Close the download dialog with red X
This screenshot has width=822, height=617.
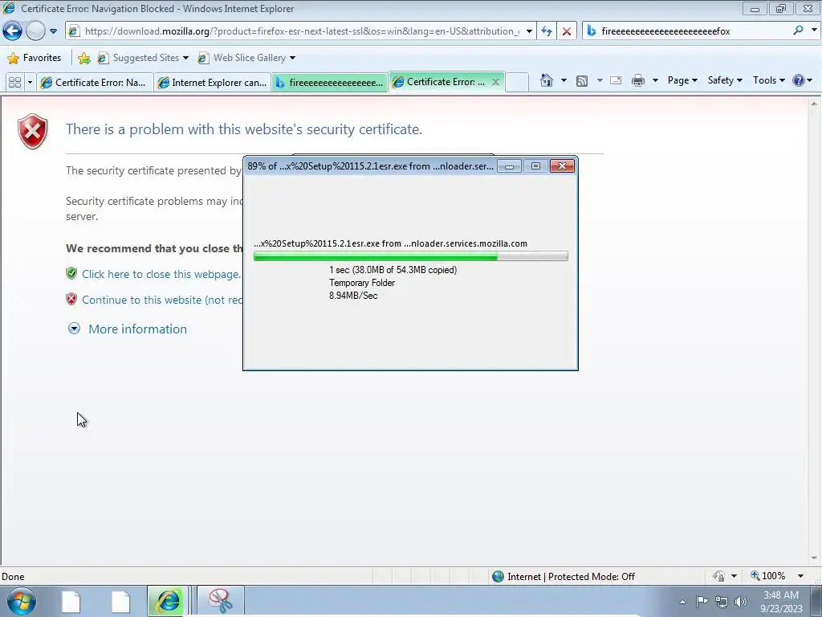click(562, 166)
